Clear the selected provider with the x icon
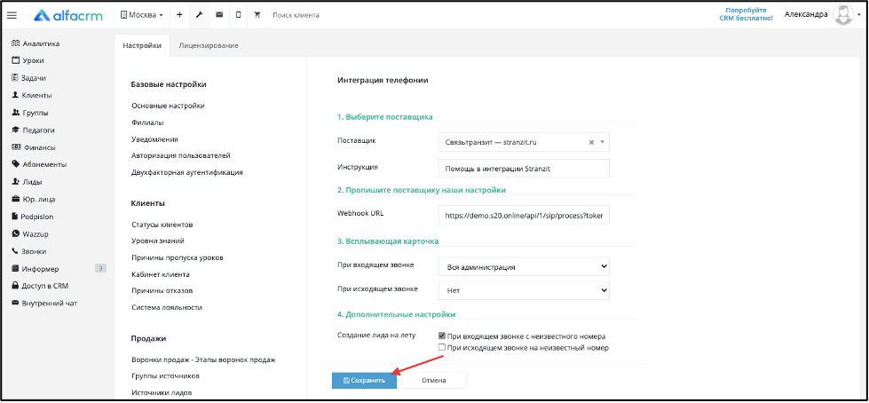 tap(591, 142)
